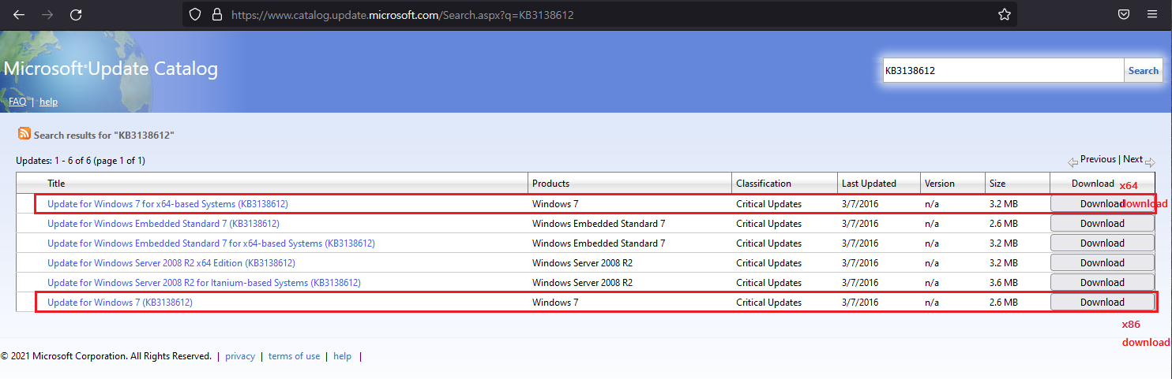1172x379 pixels.
Task: Download the Windows Embedded Standard 7 2.6 MB update
Action: (x=1102, y=224)
